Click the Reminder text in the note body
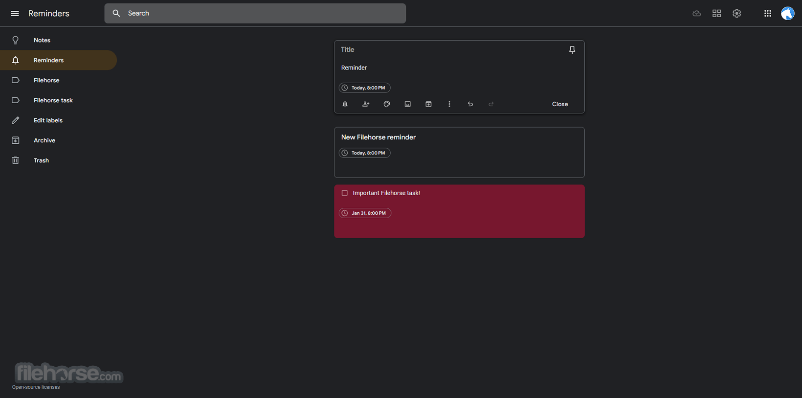Image resolution: width=802 pixels, height=398 pixels. 354,68
